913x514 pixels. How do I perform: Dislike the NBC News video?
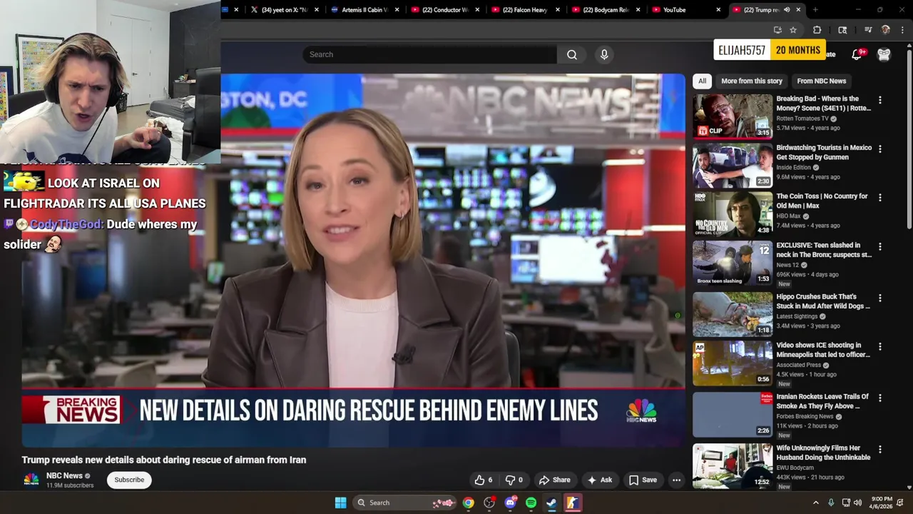click(x=514, y=480)
